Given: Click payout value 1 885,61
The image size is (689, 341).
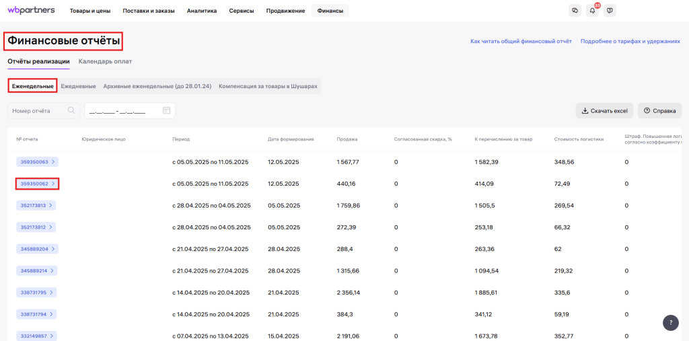Looking at the screenshot, I should pyautogui.click(x=486, y=293).
